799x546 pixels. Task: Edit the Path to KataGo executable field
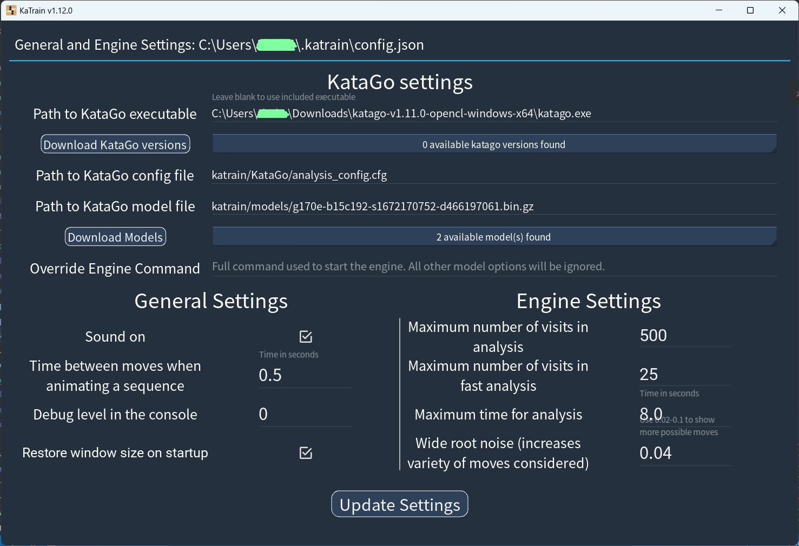tap(494, 114)
